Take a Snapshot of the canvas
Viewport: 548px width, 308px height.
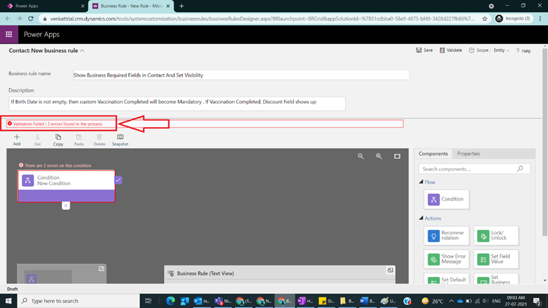pyautogui.click(x=120, y=140)
